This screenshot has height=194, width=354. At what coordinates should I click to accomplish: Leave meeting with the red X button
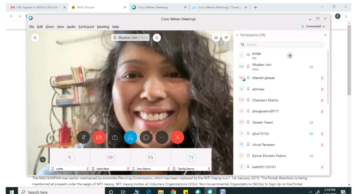click(x=178, y=137)
